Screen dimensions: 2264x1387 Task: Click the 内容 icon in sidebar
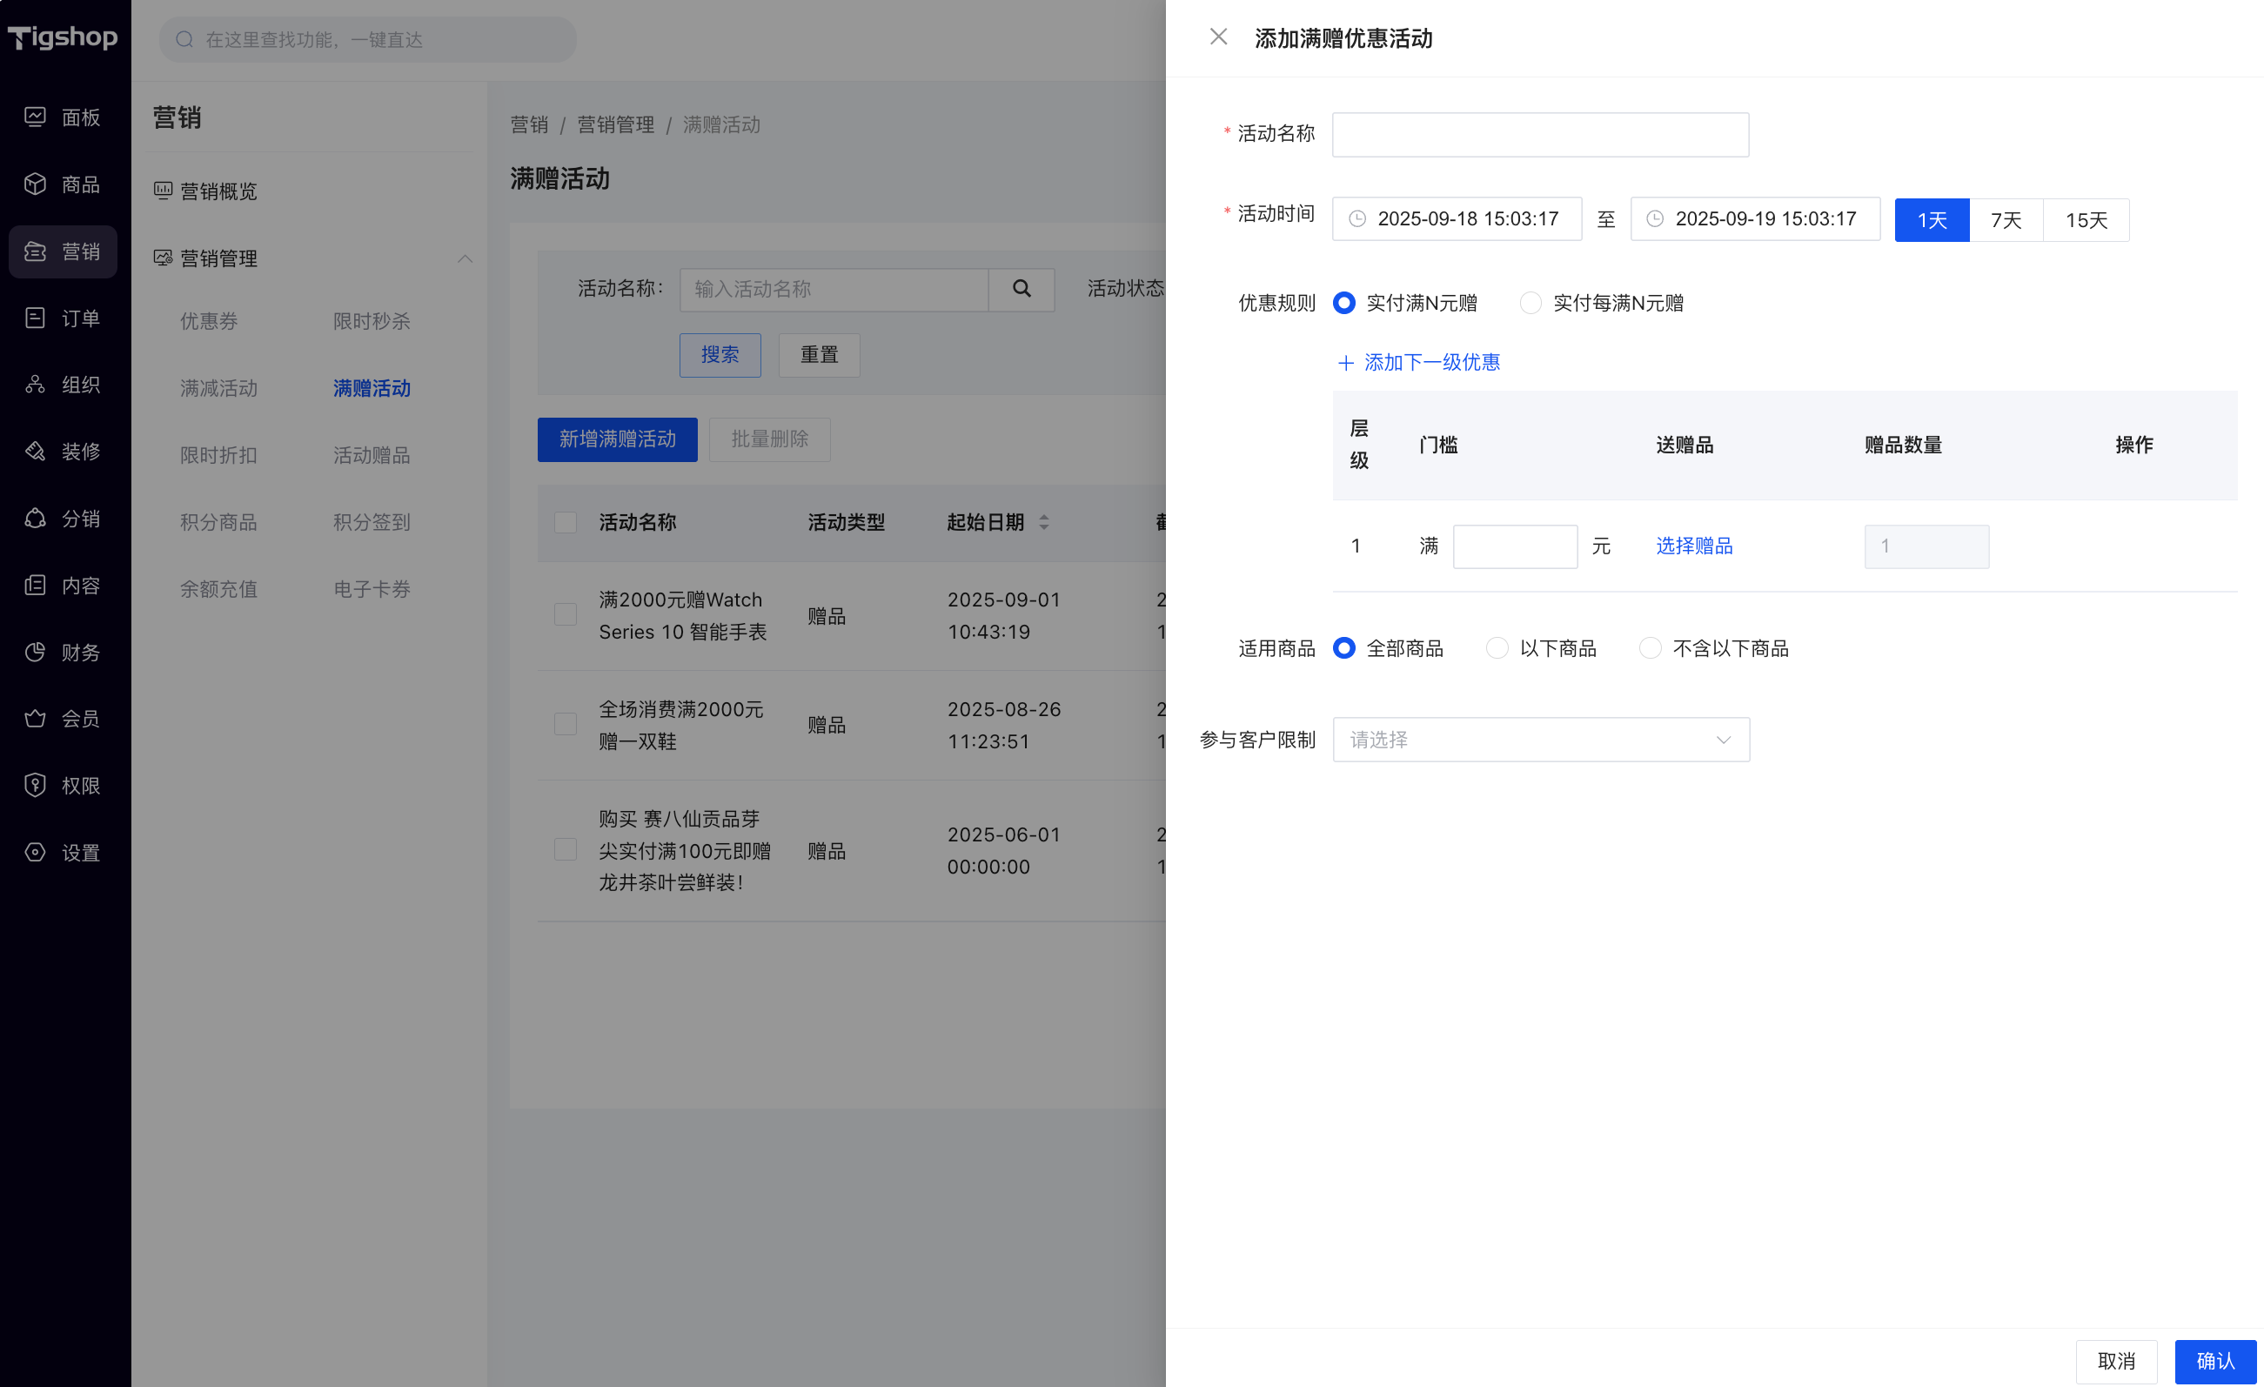pyautogui.click(x=35, y=585)
